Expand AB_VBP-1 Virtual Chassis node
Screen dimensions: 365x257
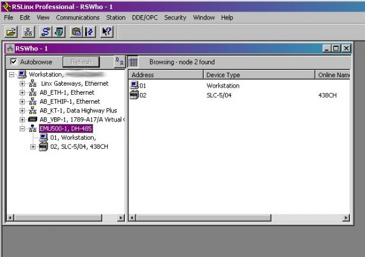22,120
